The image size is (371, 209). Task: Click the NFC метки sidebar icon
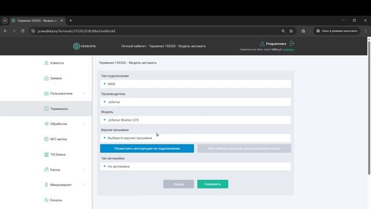[46, 139]
